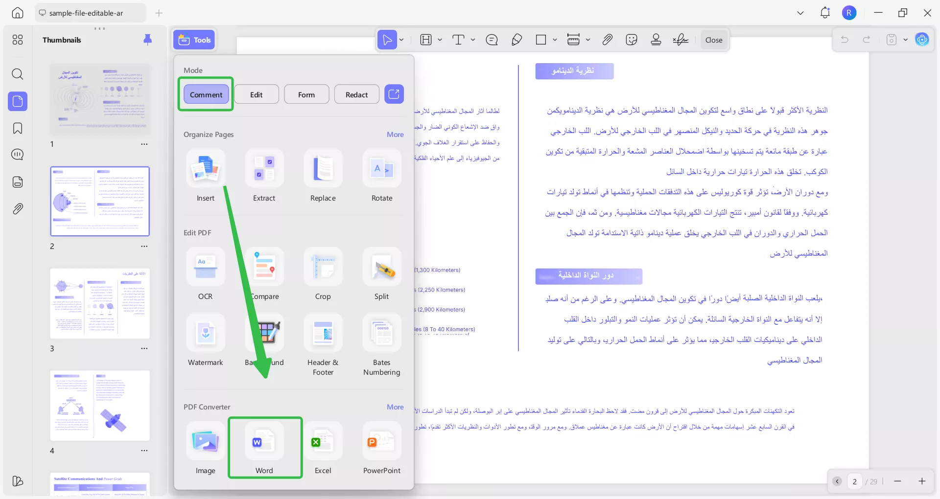
Task: Open the Crop tool
Action: [323, 274]
